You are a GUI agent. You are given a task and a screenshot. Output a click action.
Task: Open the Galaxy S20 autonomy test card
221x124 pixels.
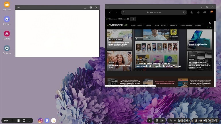pyautogui.click(x=199, y=61)
